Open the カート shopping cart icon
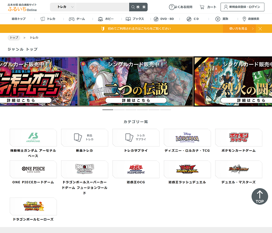The width and height of the screenshot is (272, 233). tap(202, 7)
